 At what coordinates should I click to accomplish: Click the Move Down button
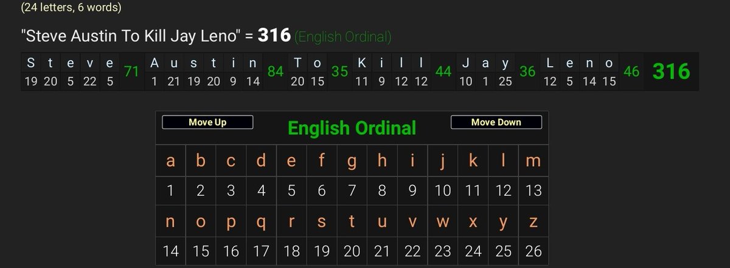point(496,122)
